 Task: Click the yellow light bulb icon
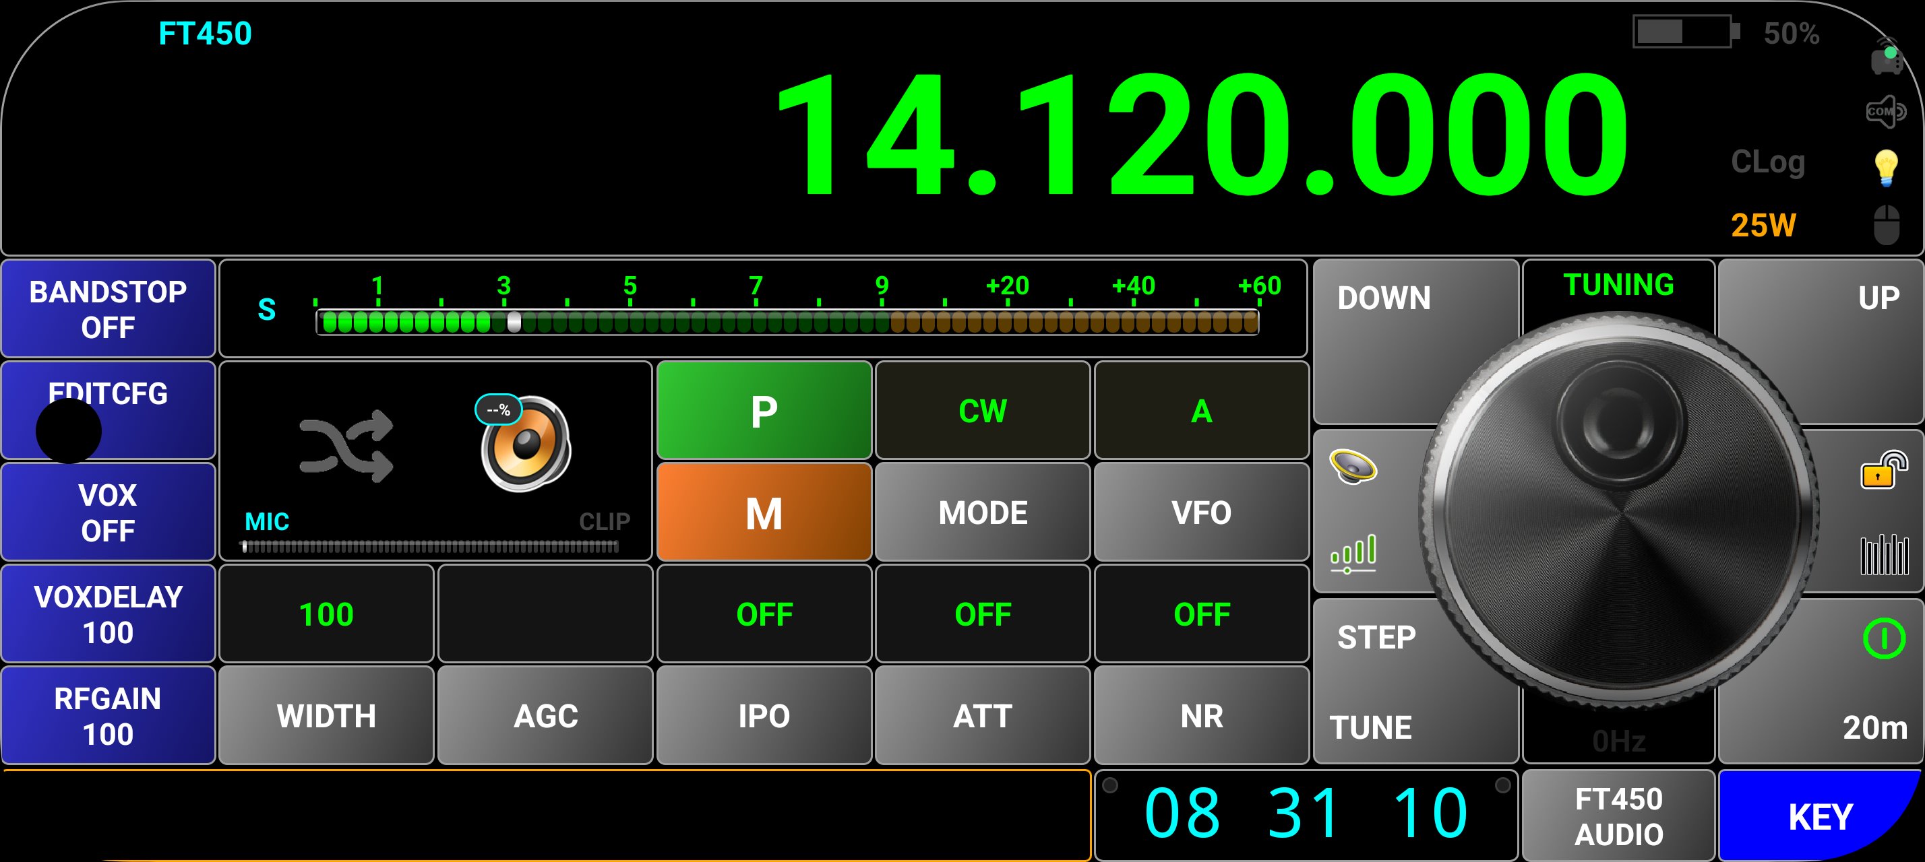coord(1886,167)
